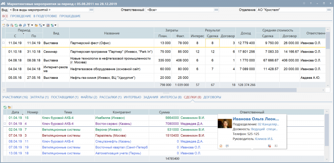Open the filter icon dropdown arrow
Image resolution: width=334 pixels, height=163 pixels.
(32, 25)
